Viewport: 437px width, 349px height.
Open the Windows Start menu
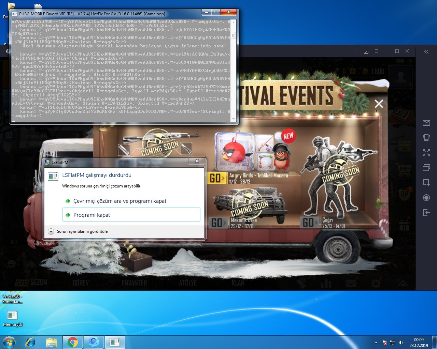pos(9,342)
